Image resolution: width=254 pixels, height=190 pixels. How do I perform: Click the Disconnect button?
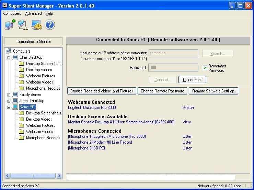pyautogui.click(x=192, y=80)
